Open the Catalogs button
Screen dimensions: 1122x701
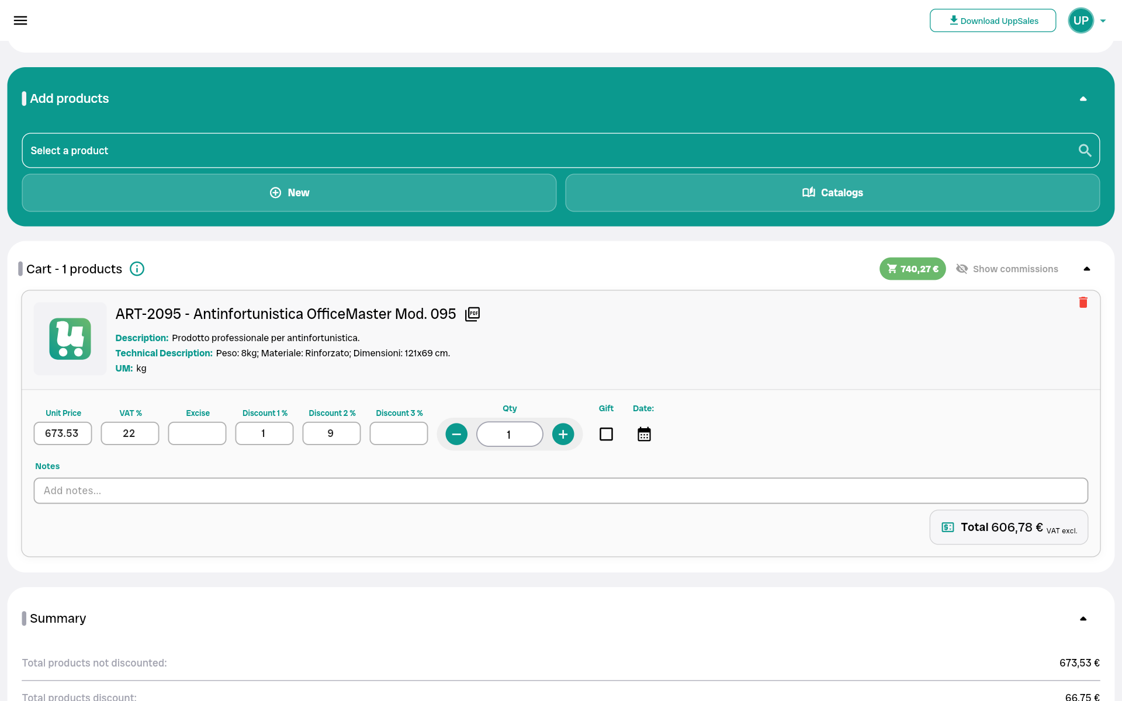pyautogui.click(x=832, y=193)
